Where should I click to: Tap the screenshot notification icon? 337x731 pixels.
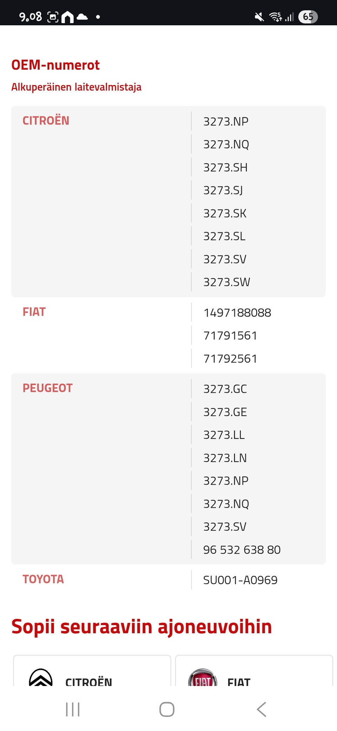(53, 17)
